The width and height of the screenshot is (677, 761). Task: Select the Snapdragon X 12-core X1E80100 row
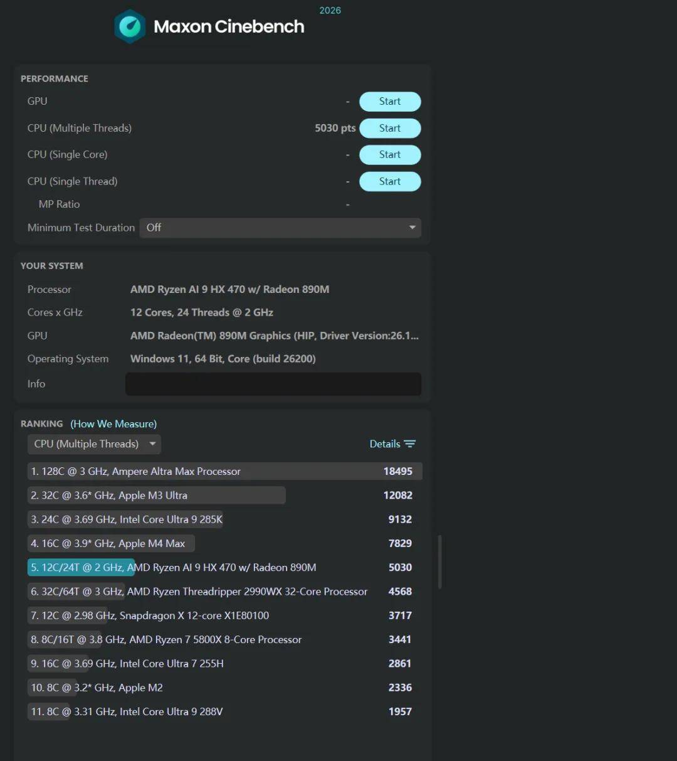224,615
